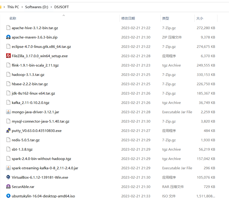Screen dimensions: 229x198
Task: Select file name sbt-1.3.8.tgz
Action: [22, 149]
